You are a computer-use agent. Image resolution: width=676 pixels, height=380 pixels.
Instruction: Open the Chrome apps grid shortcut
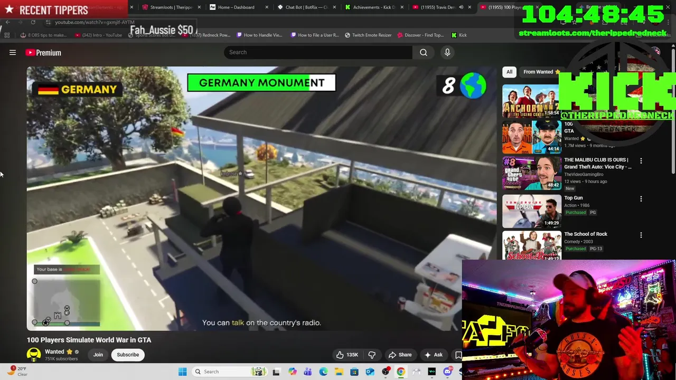(x=7, y=35)
